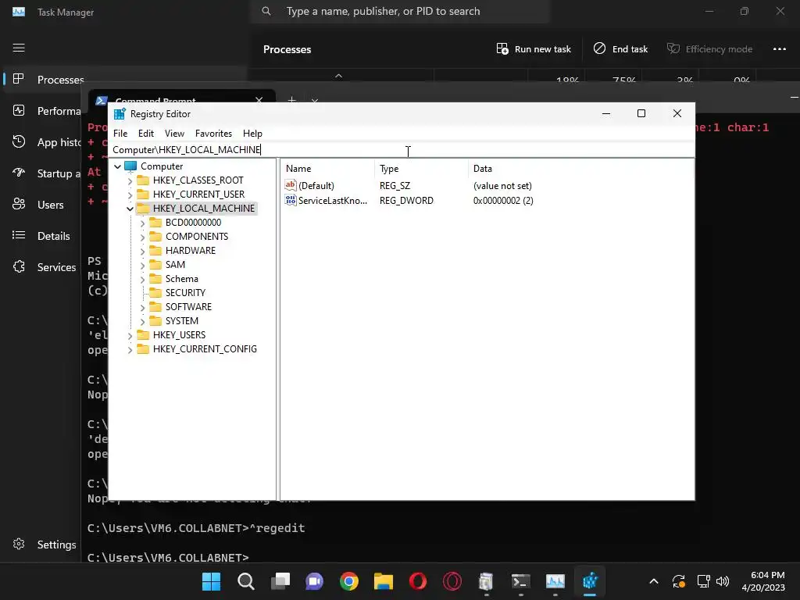Screen dimensions: 800x600
Task: Click the App history icon in Task Manager
Action: tap(19, 142)
